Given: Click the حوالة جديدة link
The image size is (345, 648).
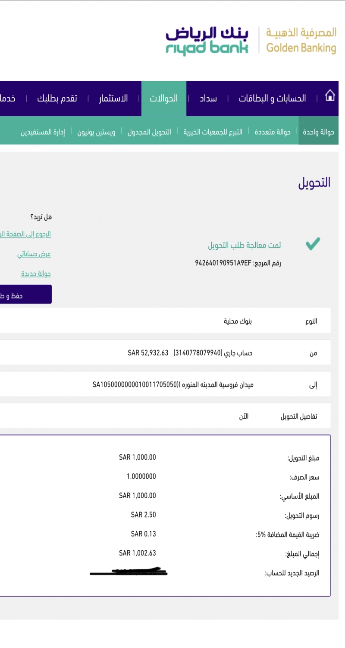Looking at the screenshot, I should [36, 274].
